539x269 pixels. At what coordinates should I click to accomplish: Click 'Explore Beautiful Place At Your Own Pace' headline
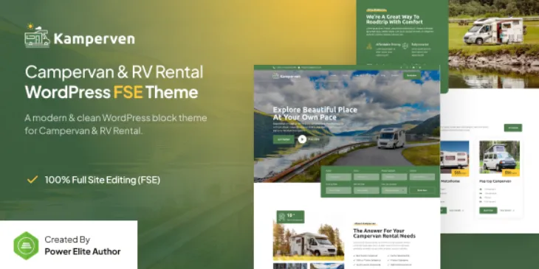pos(315,113)
